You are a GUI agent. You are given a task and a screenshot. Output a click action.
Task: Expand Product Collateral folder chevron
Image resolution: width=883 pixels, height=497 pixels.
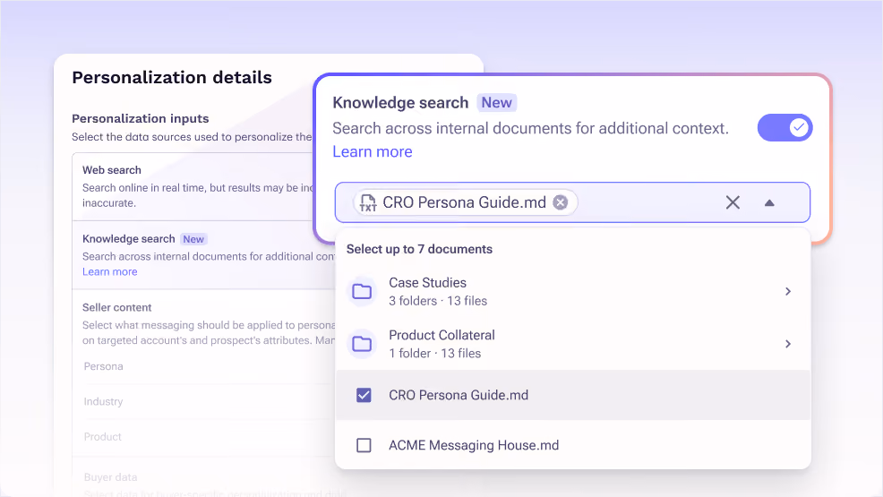[788, 344]
